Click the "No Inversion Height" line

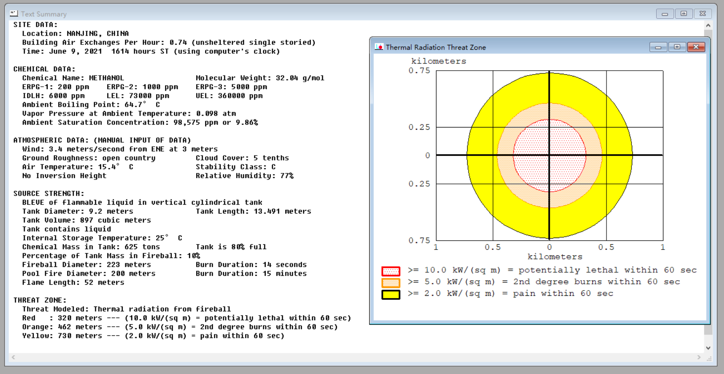[65, 176]
